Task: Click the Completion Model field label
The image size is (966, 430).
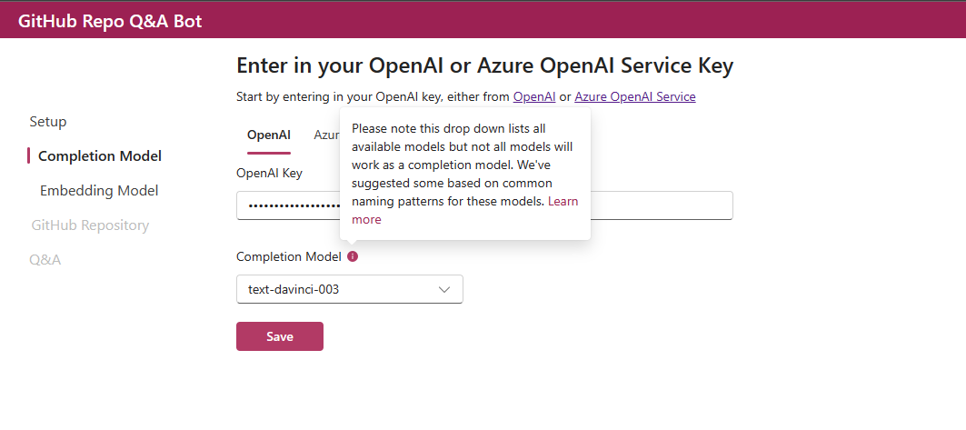Action: click(289, 257)
